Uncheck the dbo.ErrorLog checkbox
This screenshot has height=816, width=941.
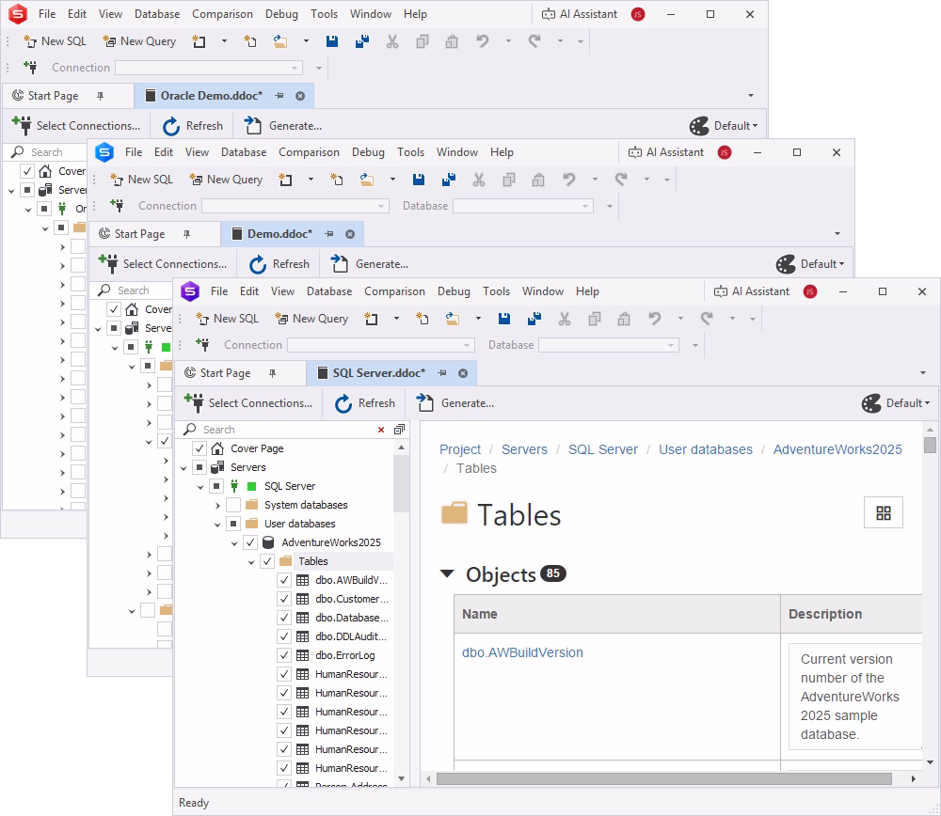[284, 655]
